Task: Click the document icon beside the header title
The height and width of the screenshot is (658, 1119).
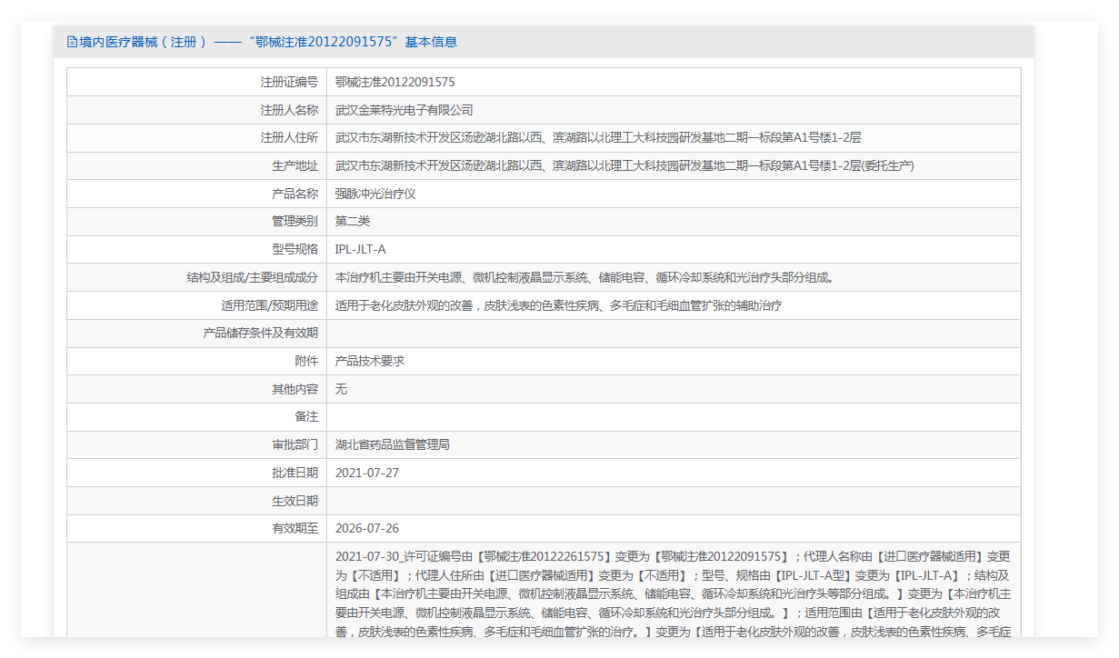Action: [72, 42]
